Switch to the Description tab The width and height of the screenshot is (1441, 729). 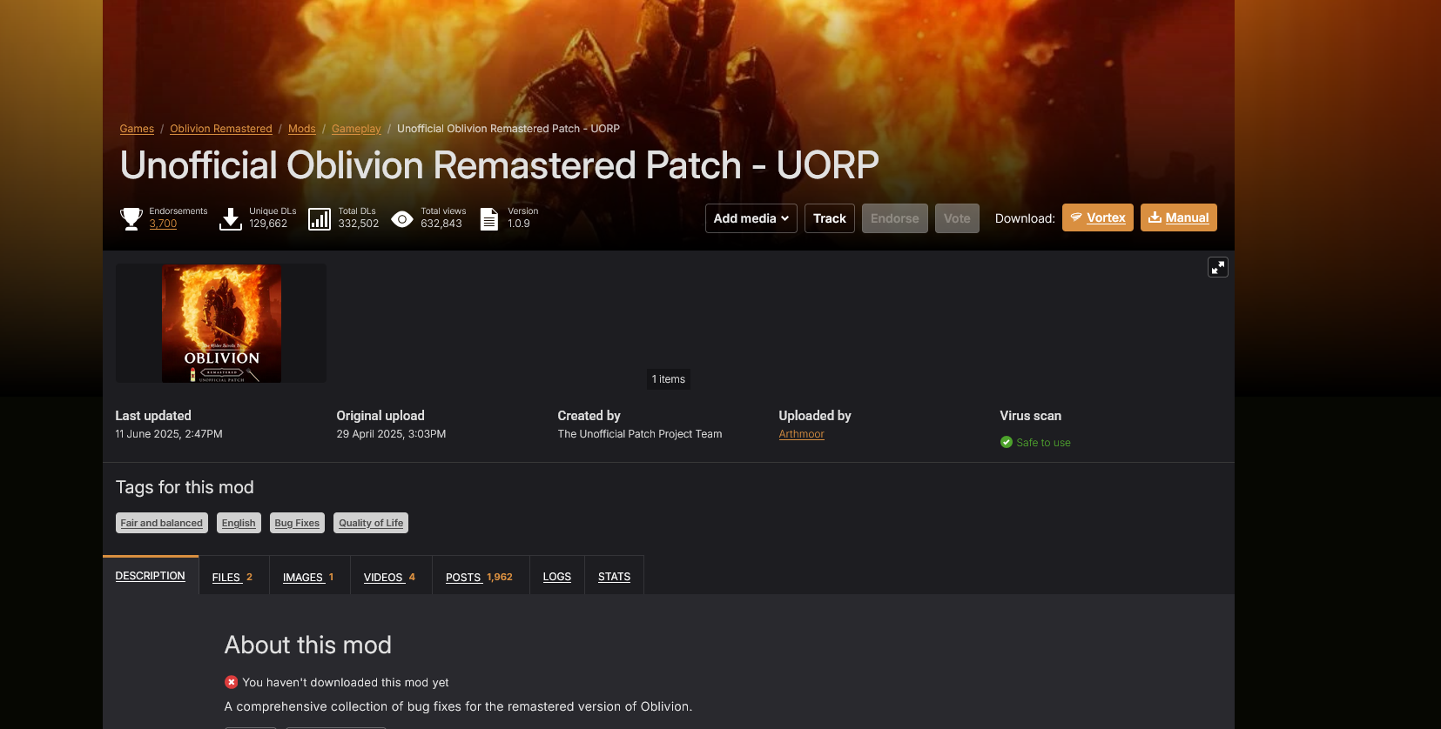(151, 576)
